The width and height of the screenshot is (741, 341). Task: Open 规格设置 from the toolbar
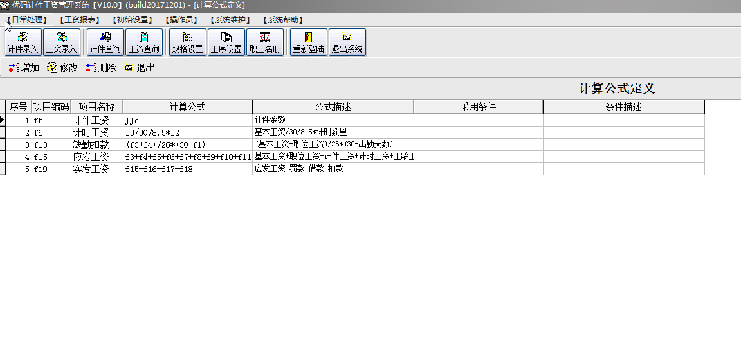pos(188,42)
